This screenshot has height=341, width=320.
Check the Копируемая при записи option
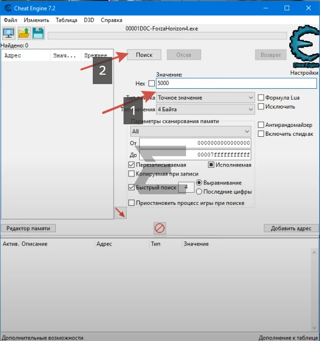tap(131, 174)
